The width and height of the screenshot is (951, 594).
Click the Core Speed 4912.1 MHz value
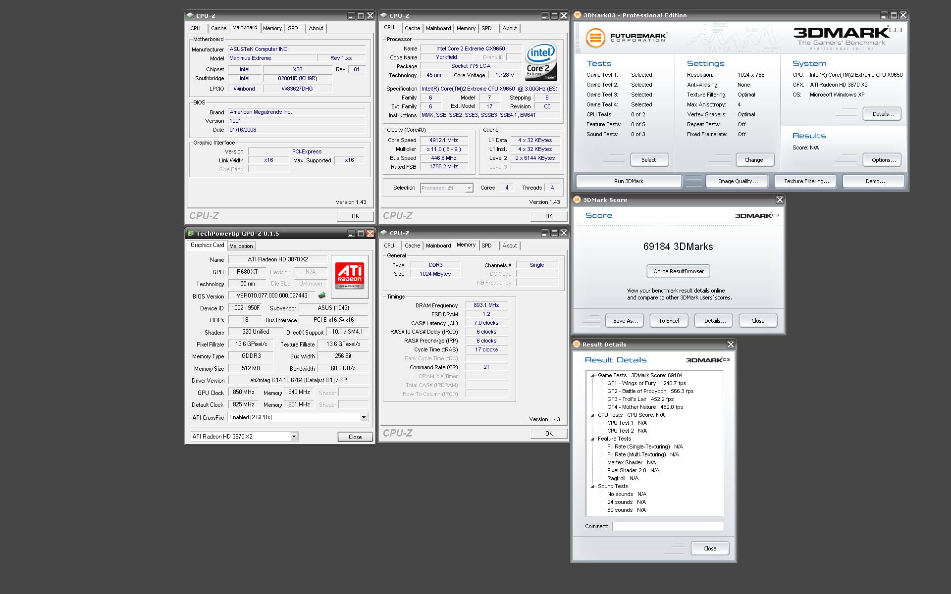coord(443,140)
